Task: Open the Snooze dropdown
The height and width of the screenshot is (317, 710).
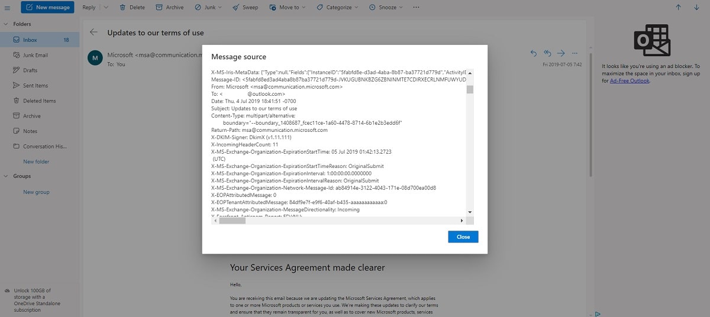Action: 386,7
